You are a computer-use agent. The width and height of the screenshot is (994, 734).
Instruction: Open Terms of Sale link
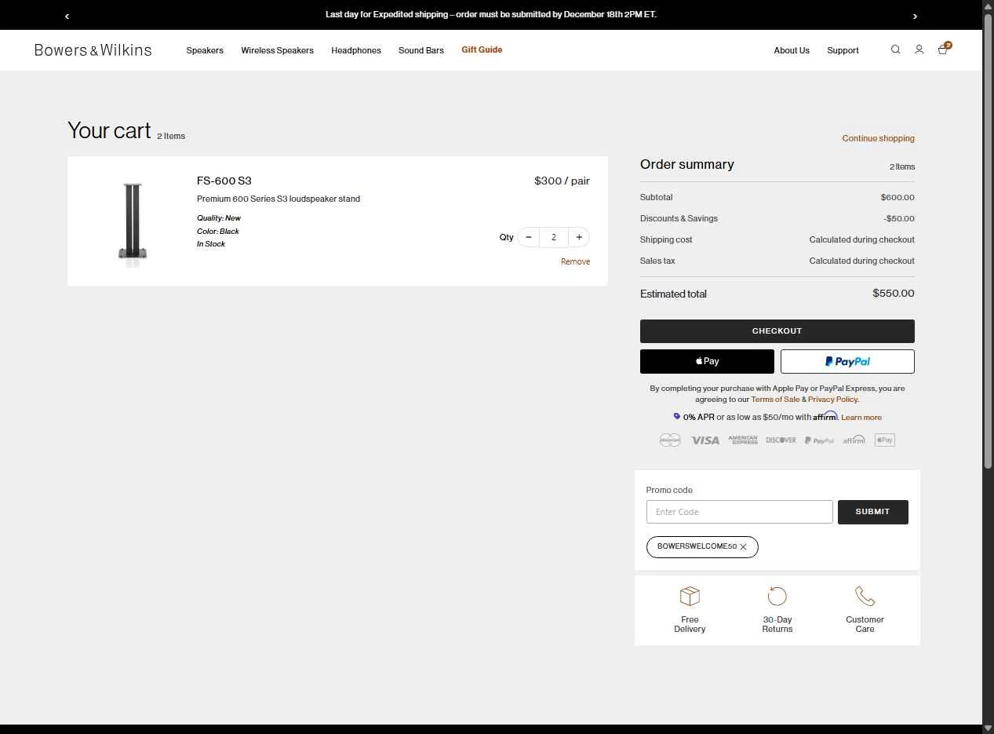[x=775, y=400]
